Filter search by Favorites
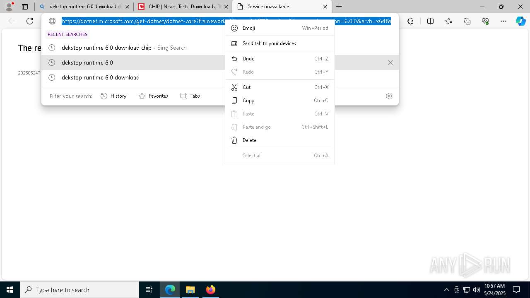 [x=153, y=96]
